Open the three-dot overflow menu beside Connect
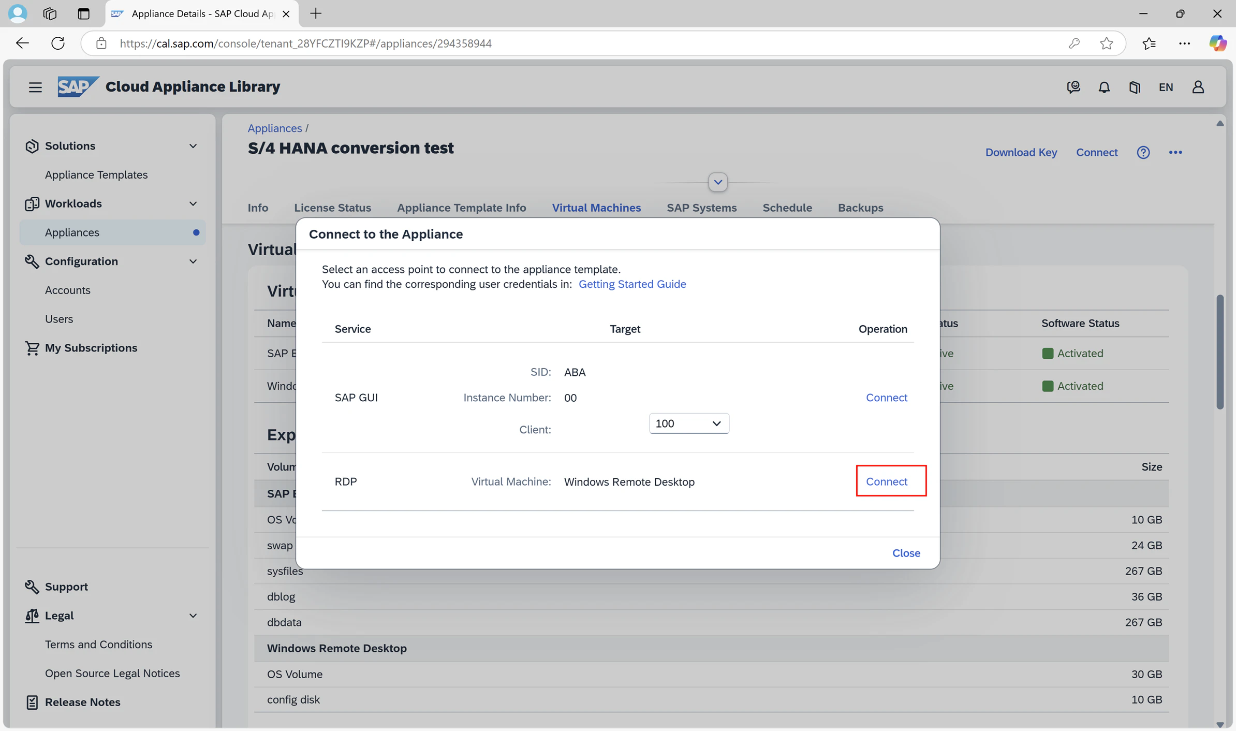The width and height of the screenshot is (1236, 731). click(1175, 152)
